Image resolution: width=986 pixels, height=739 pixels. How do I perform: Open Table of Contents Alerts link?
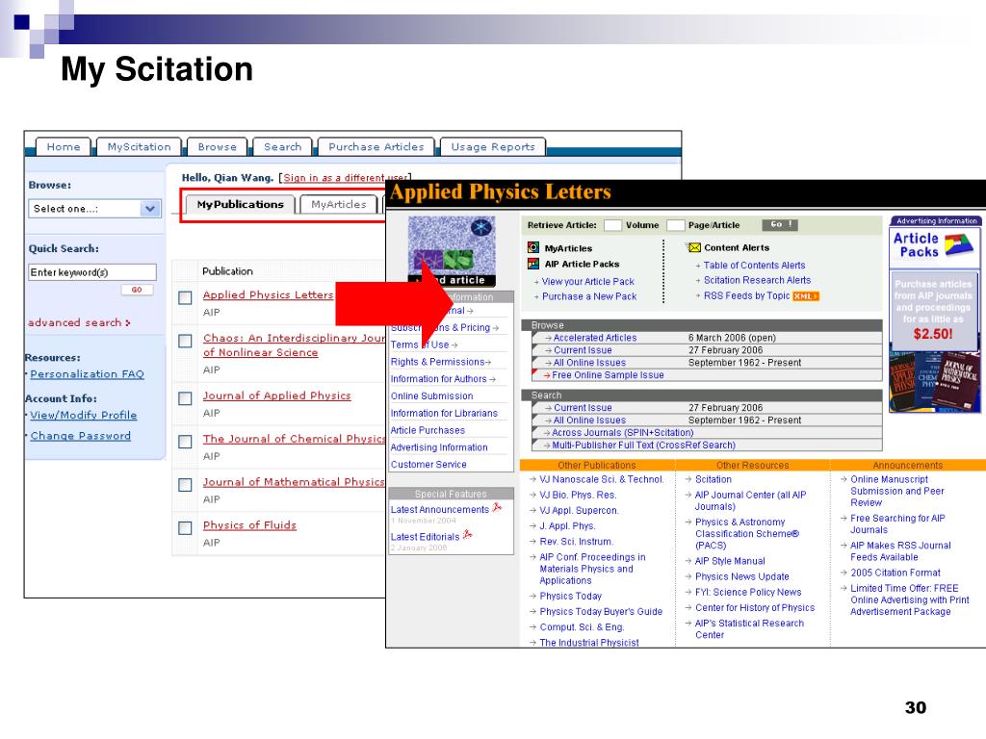click(x=754, y=266)
